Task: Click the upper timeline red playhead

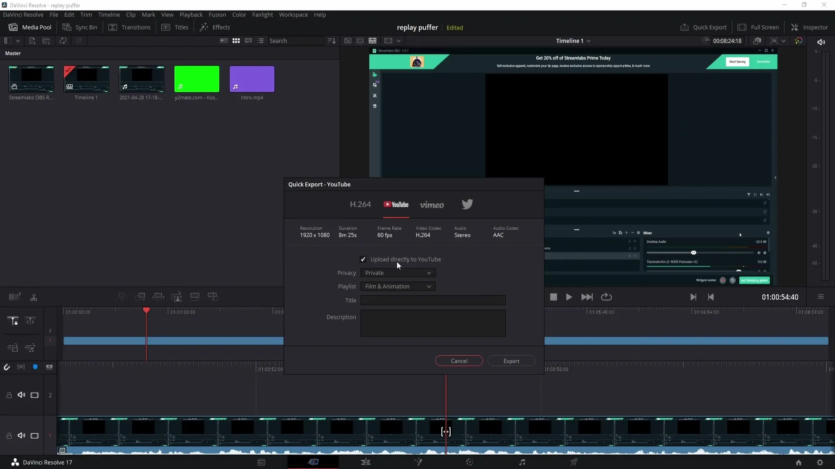Action: 147,310
